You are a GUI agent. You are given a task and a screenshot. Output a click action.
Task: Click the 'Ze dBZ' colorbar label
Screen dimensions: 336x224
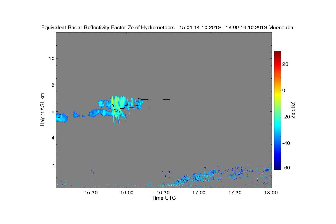click(x=293, y=110)
